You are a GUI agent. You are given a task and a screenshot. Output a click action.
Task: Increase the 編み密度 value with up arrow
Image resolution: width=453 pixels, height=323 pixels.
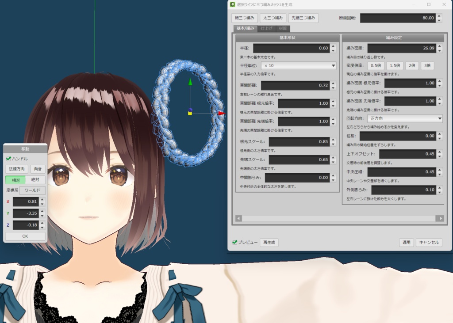pyautogui.click(x=439, y=46)
